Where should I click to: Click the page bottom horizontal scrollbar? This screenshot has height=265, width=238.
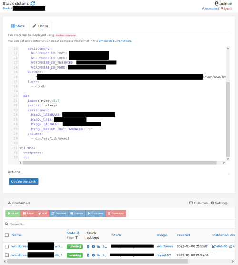coord(98,262)
